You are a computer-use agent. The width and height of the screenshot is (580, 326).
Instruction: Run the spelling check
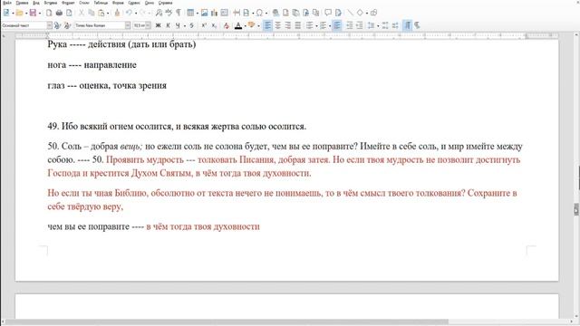tap(169, 13)
